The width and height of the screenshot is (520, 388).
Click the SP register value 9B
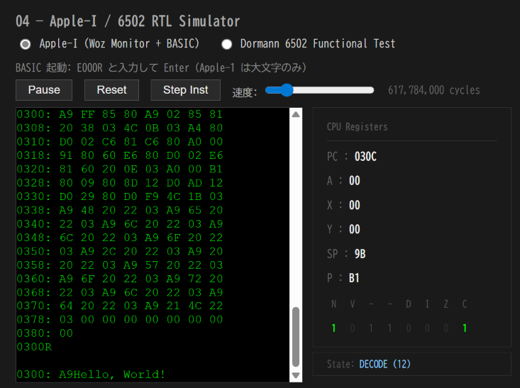pos(360,254)
